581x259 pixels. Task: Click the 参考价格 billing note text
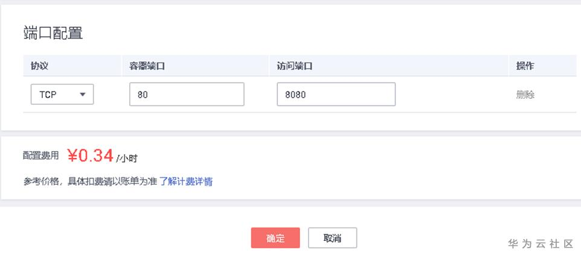click(x=91, y=181)
